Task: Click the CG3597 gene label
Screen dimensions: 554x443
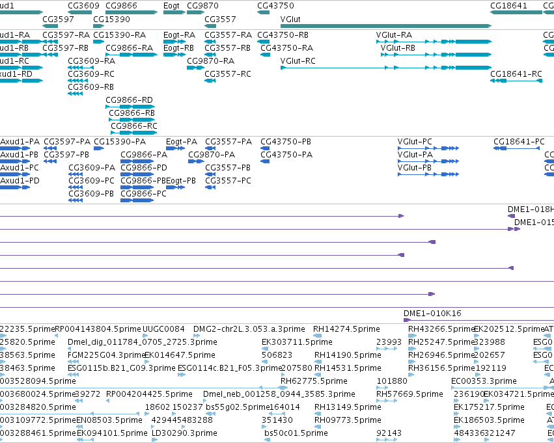Action: pyautogui.click(x=58, y=19)
